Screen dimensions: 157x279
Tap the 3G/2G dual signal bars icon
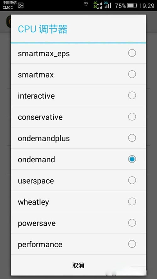coord(98,5)
